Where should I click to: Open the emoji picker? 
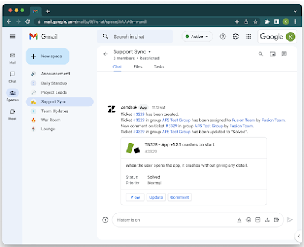point(248,220)
